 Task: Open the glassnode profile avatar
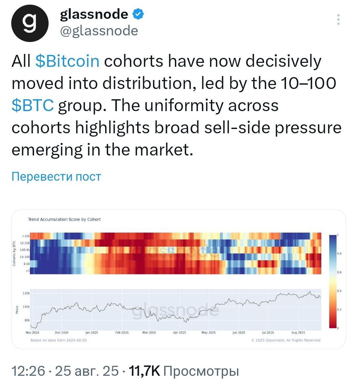click(30, 23)
